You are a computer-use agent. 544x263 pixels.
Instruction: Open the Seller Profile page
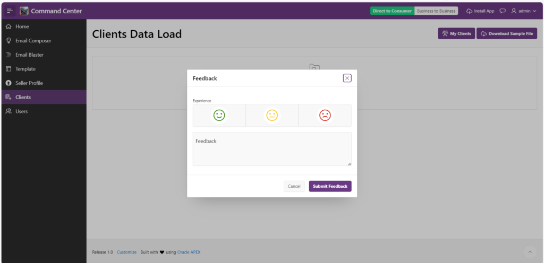(x=29, y=83)
